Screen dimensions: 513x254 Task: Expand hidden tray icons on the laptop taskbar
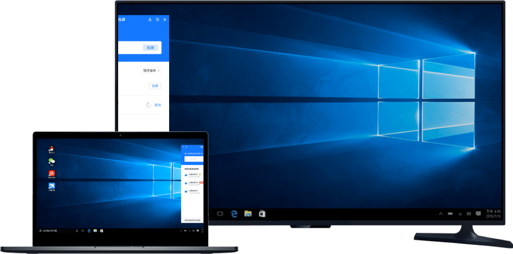tap(181, 230)
